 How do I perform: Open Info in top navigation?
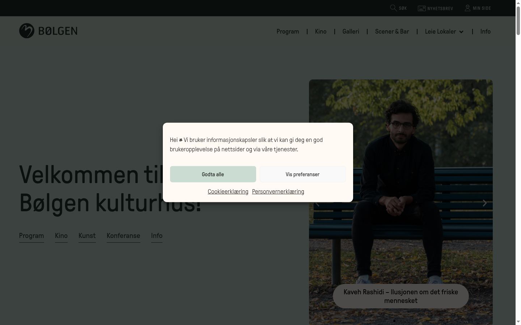485,31
